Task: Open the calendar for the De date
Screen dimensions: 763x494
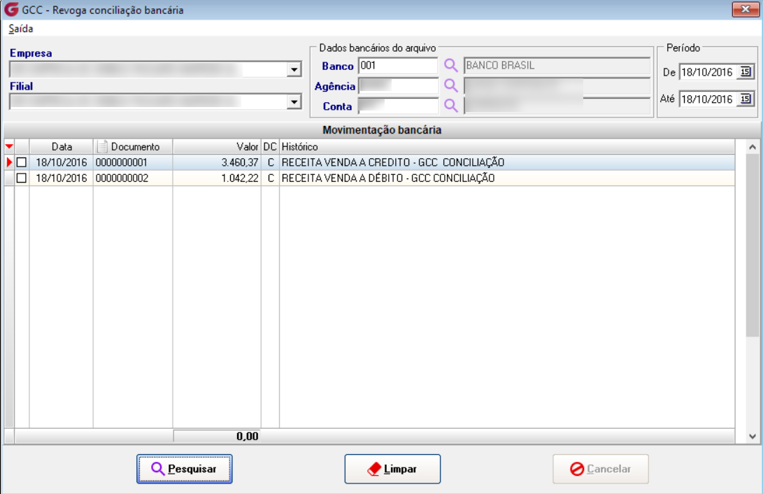Action: point(745,72)
